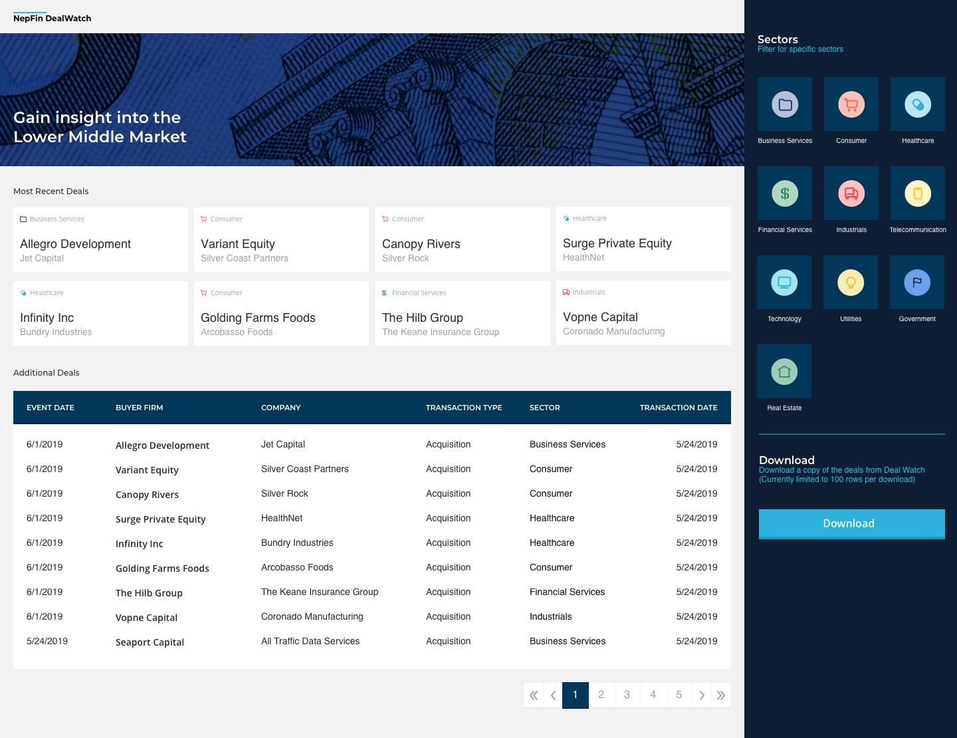Open Infinity Inc in the deals table
957x738 pixels.
coord(139,544)
